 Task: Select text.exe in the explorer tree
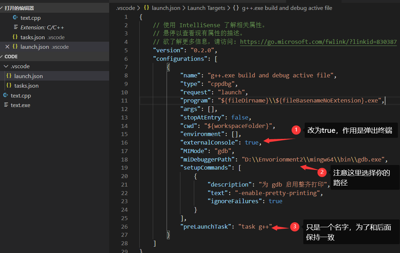click(x=21, y=105)
